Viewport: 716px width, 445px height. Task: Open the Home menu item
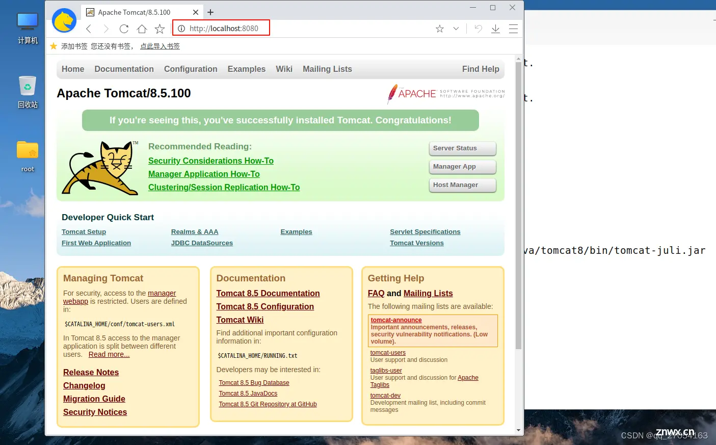(x=73, y=69)
